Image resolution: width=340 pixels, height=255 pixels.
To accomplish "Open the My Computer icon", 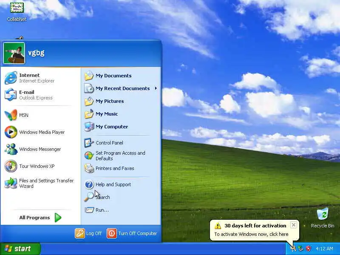I will click(89, 127).
